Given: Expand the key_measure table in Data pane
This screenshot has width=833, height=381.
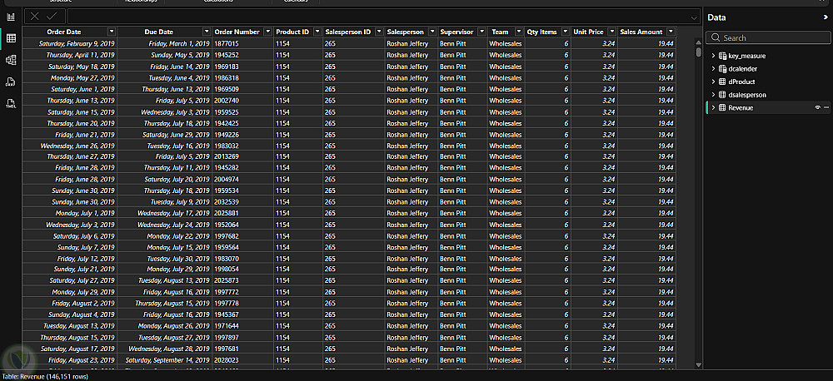Looking at the screenshot, I should [x=713, y=56].
